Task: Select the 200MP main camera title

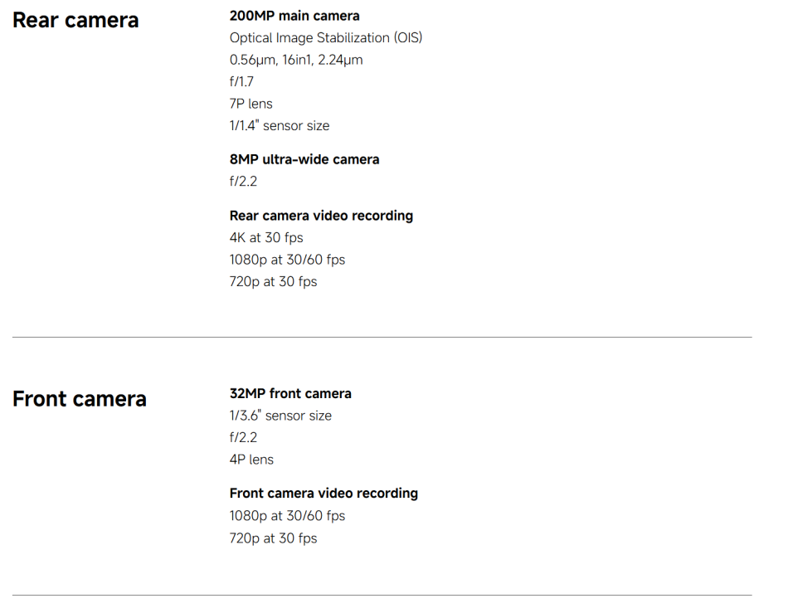Action: pos(294,16)
